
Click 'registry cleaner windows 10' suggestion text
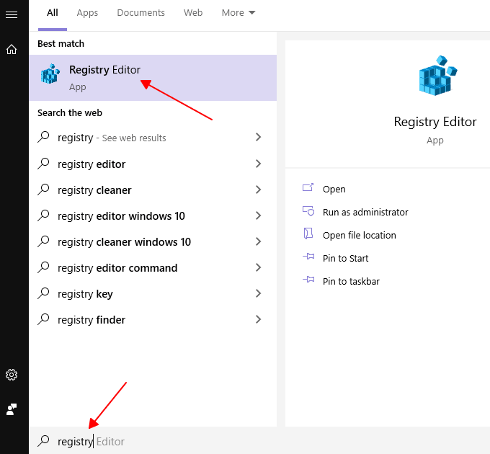[x=125, y=242]
